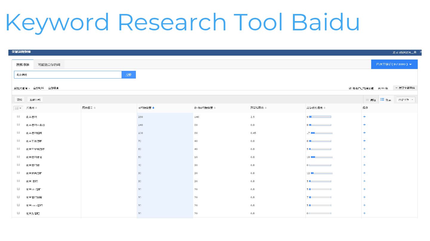Switch to the search-and-add tab

[x=23, y=64]
